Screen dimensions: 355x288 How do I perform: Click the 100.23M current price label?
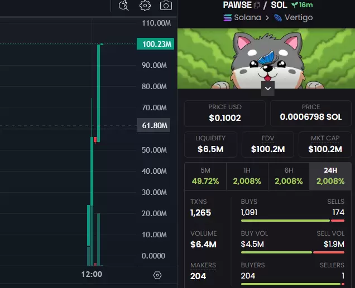pos(156,44)
